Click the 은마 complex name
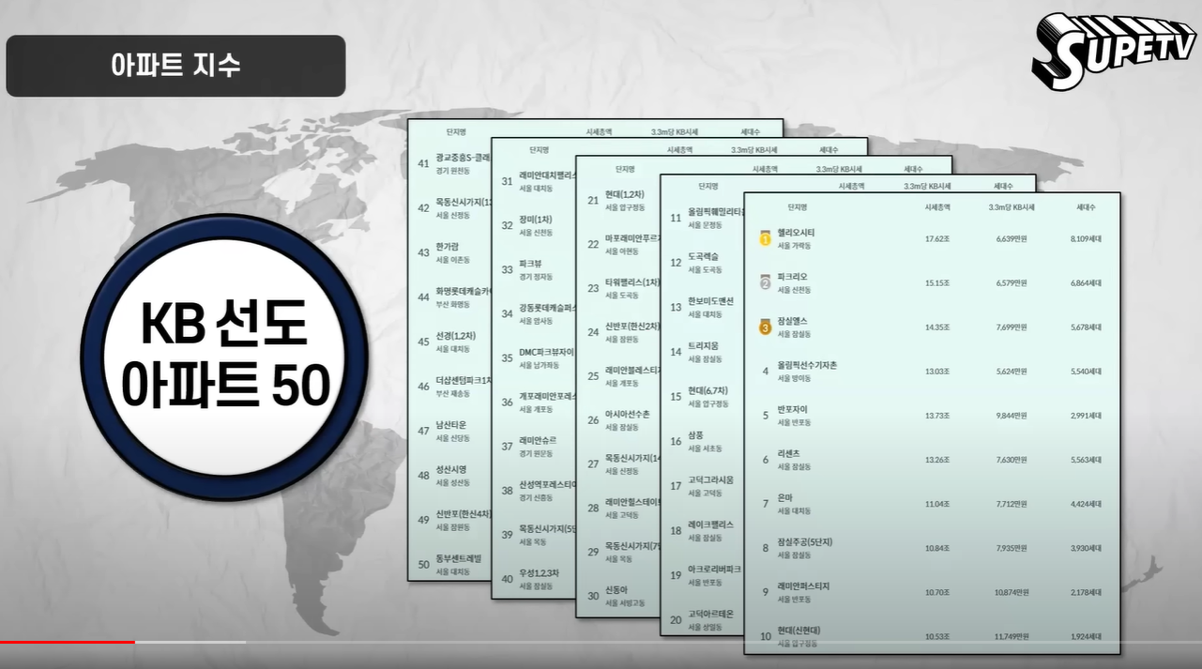Screen dimensions: 1202x669 pos(784,497)
